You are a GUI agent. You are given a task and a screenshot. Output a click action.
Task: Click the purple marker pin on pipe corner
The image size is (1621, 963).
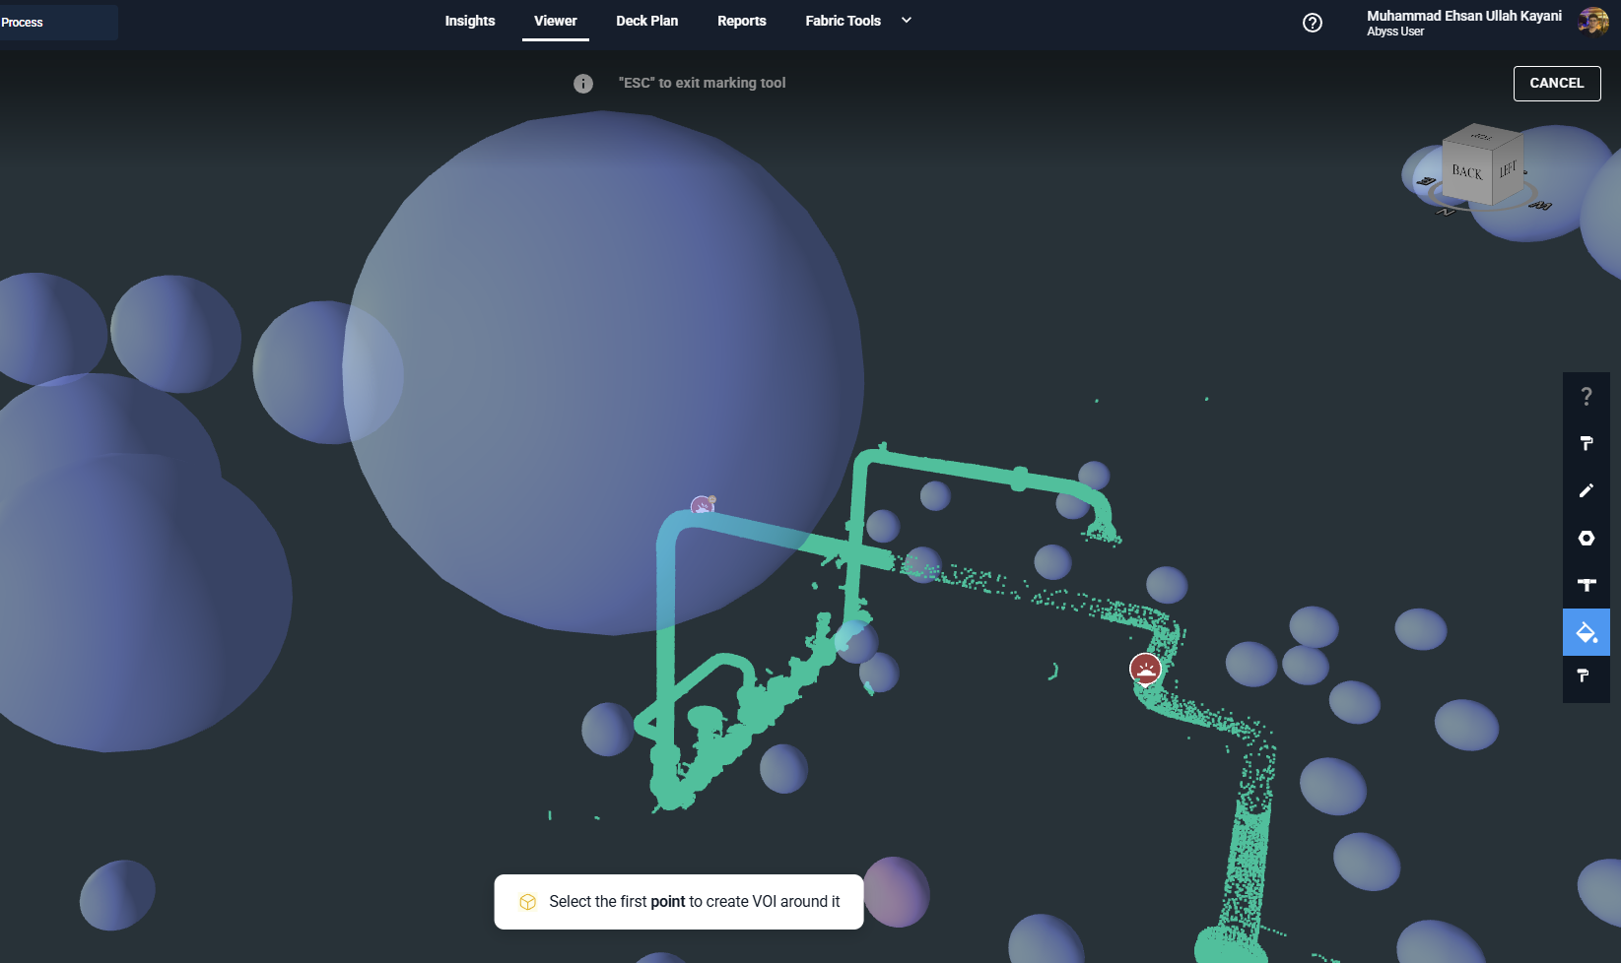click(702, 506)
